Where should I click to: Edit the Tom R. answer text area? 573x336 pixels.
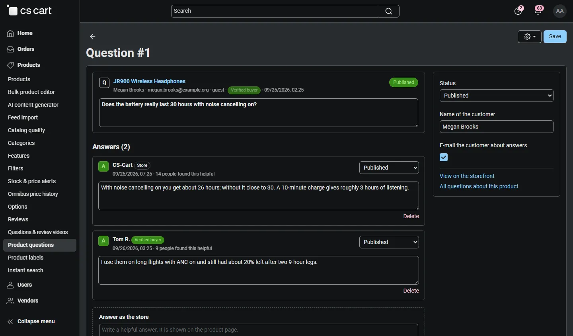pyautogui.click(x=259, y=271)
